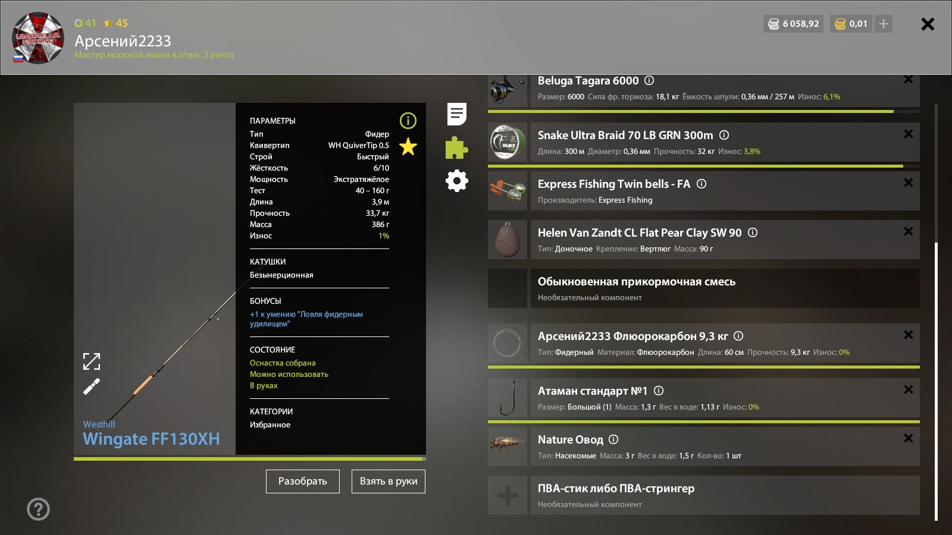Click the Flat Pear sinker thumbnail
952x535 pixels.
coord(508,240)
